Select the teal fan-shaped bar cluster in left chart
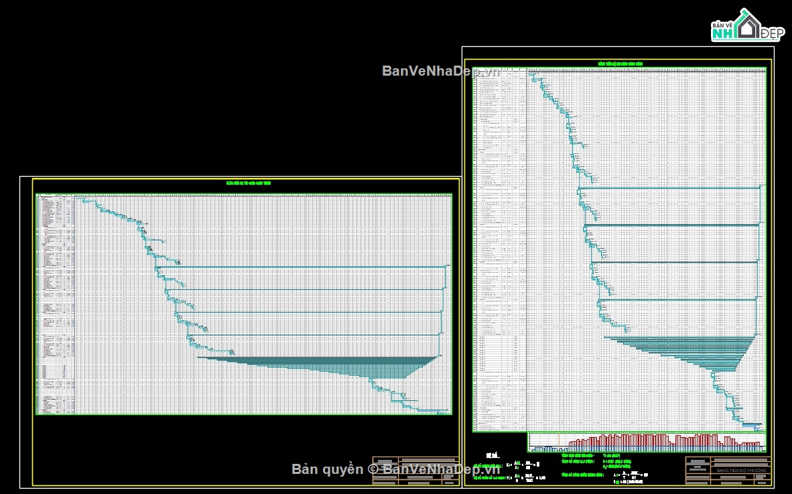 pyautogui.click(x=318, y=367)
